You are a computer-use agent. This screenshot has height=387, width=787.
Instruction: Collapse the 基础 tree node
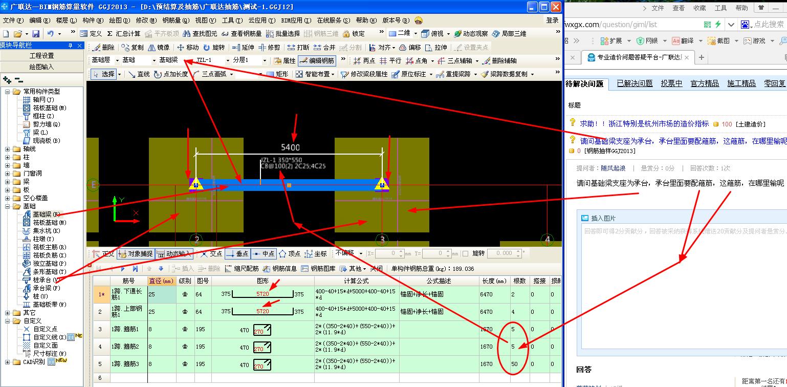coord(8,206)
